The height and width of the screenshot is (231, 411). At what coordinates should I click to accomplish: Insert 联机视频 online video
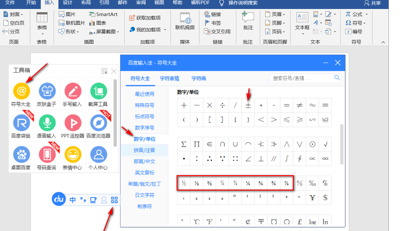tap(185, 21)
